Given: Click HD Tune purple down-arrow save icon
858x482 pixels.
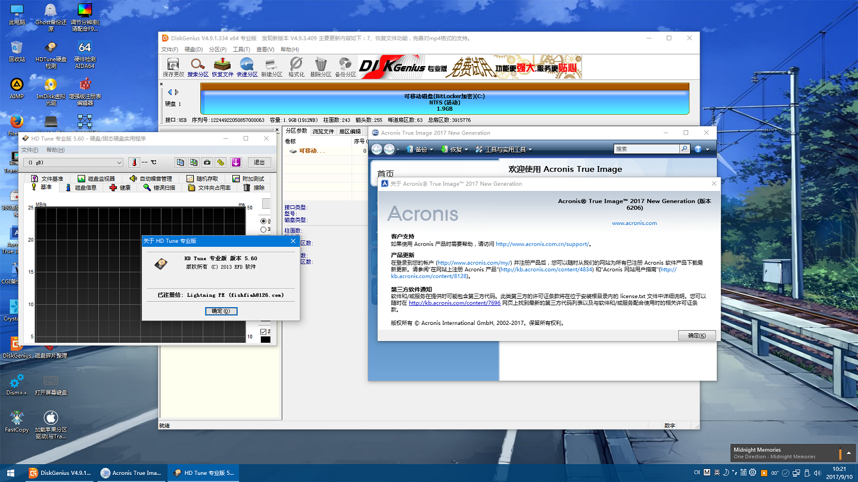Looking at the screenshot, I should [236, 162].
